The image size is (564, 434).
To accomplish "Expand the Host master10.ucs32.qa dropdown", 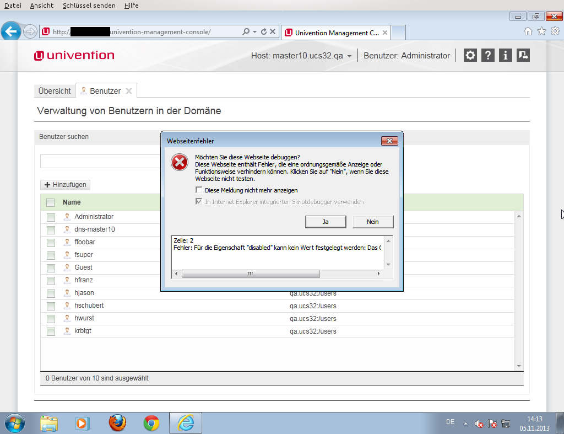I will tap(349, 56).
